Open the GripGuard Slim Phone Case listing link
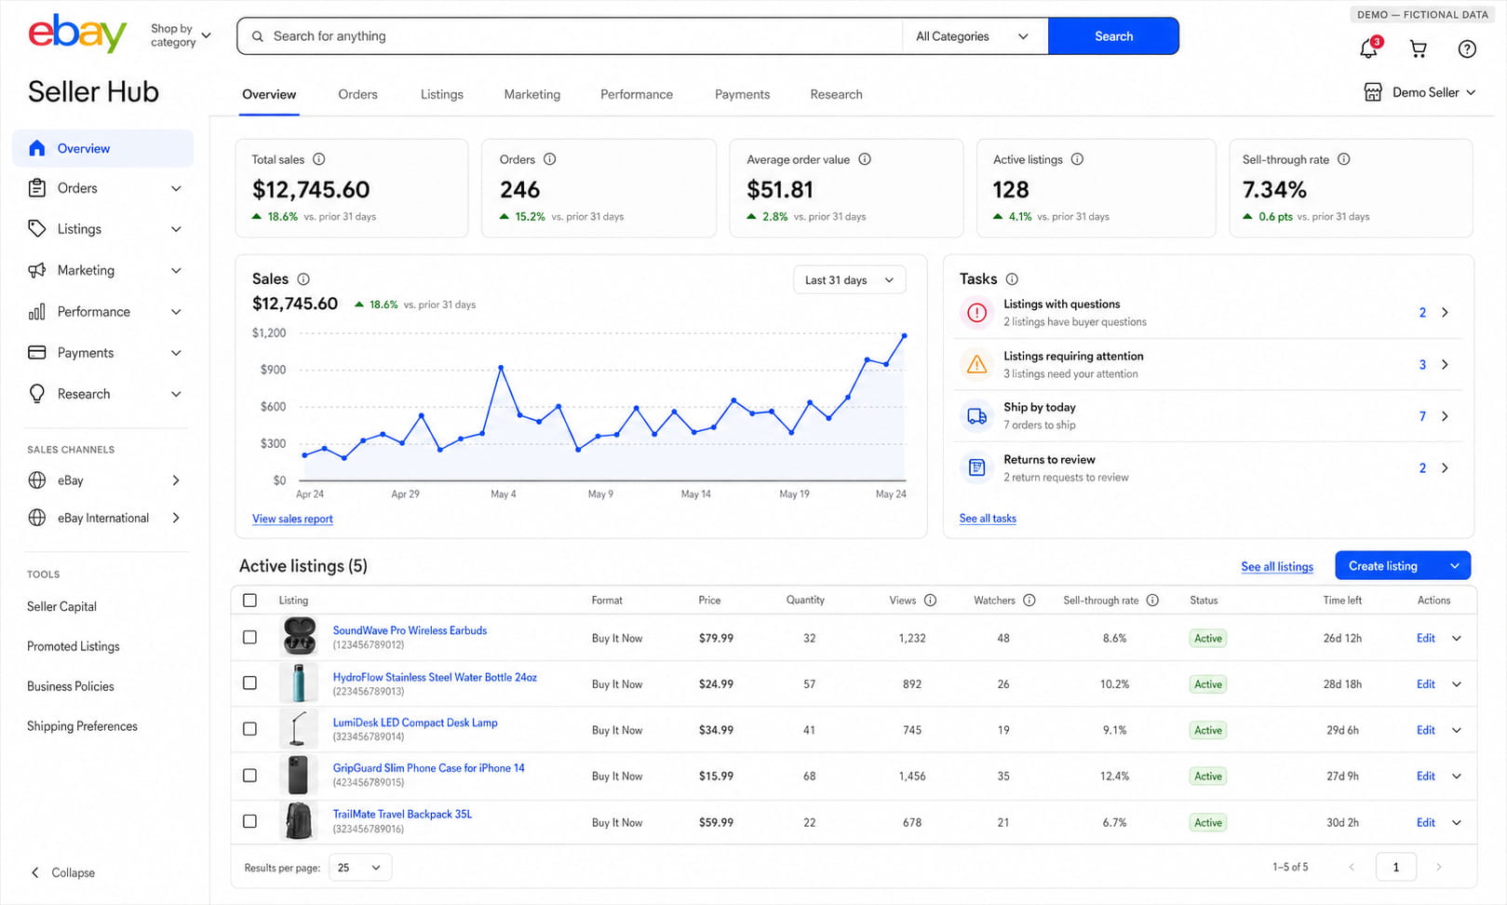 point(428,768)
